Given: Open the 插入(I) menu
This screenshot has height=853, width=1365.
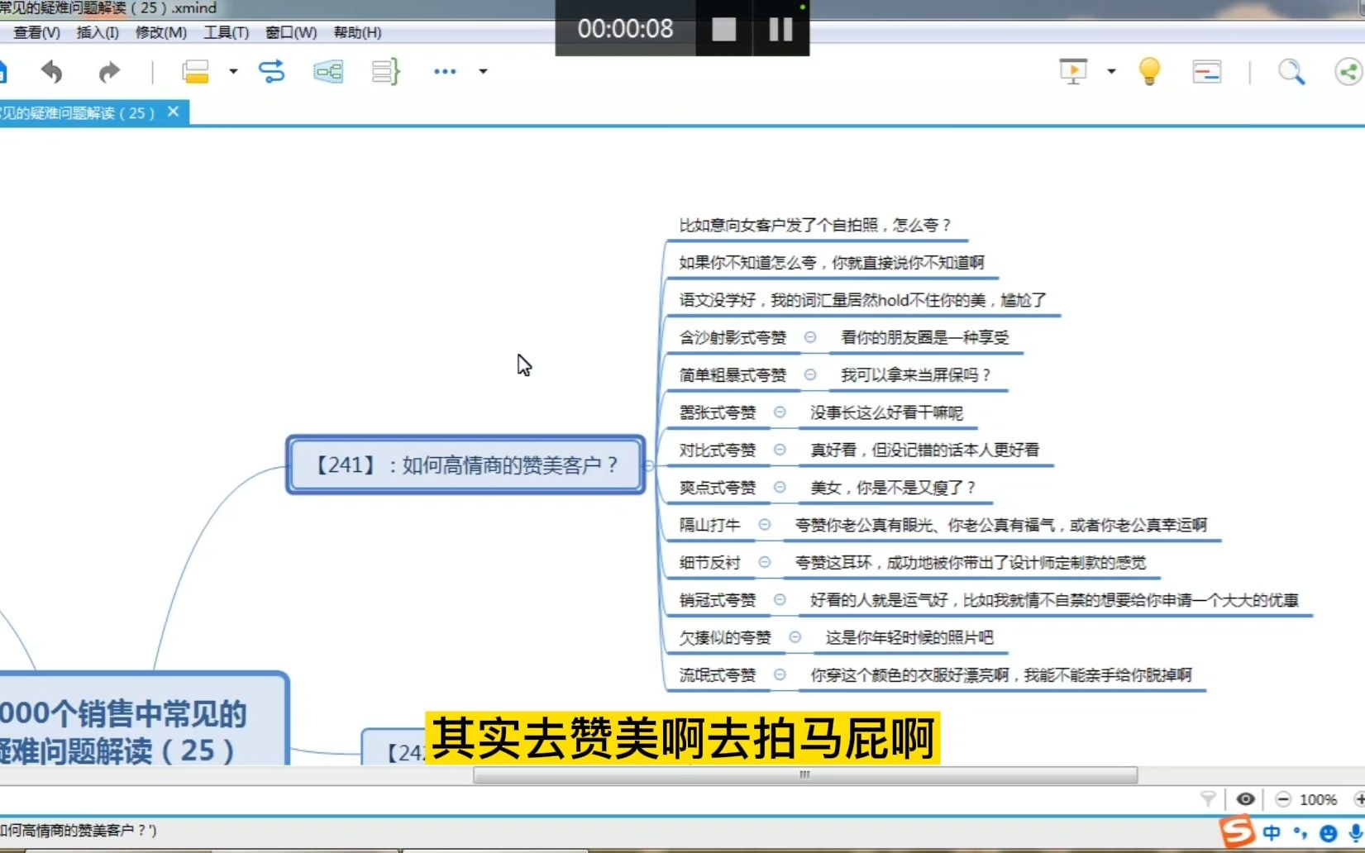Looking at the screenshot, I should pos(98,32).
